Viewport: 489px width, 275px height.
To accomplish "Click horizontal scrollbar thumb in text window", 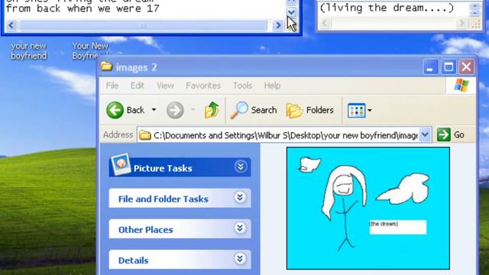I will [143, 25].
